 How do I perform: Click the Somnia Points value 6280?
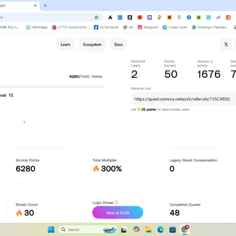coord(25,169)
